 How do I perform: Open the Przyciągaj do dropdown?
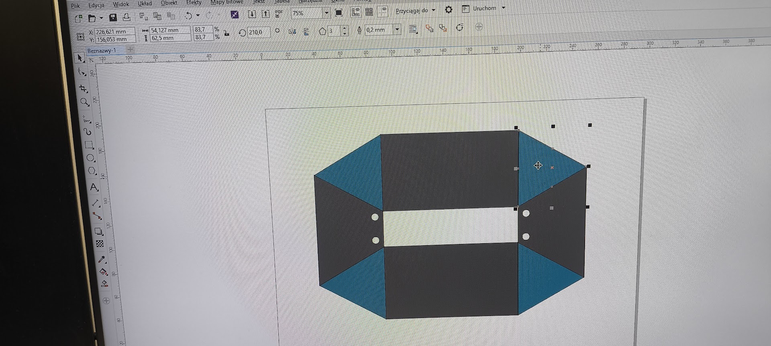coord(434,10)
